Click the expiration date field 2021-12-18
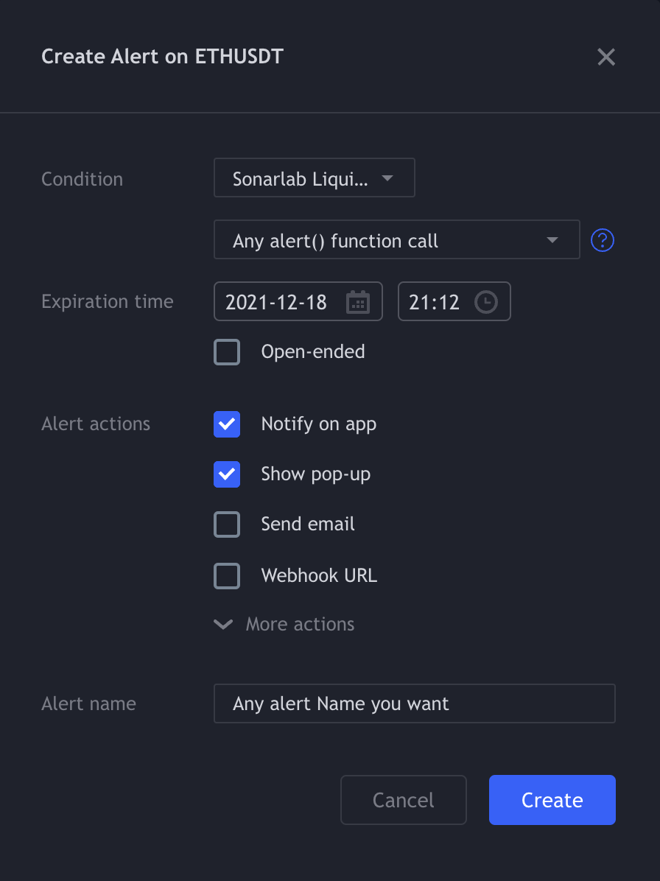Image resolution: width=660 pixels, height=881 pixels. tap(277, 302)
